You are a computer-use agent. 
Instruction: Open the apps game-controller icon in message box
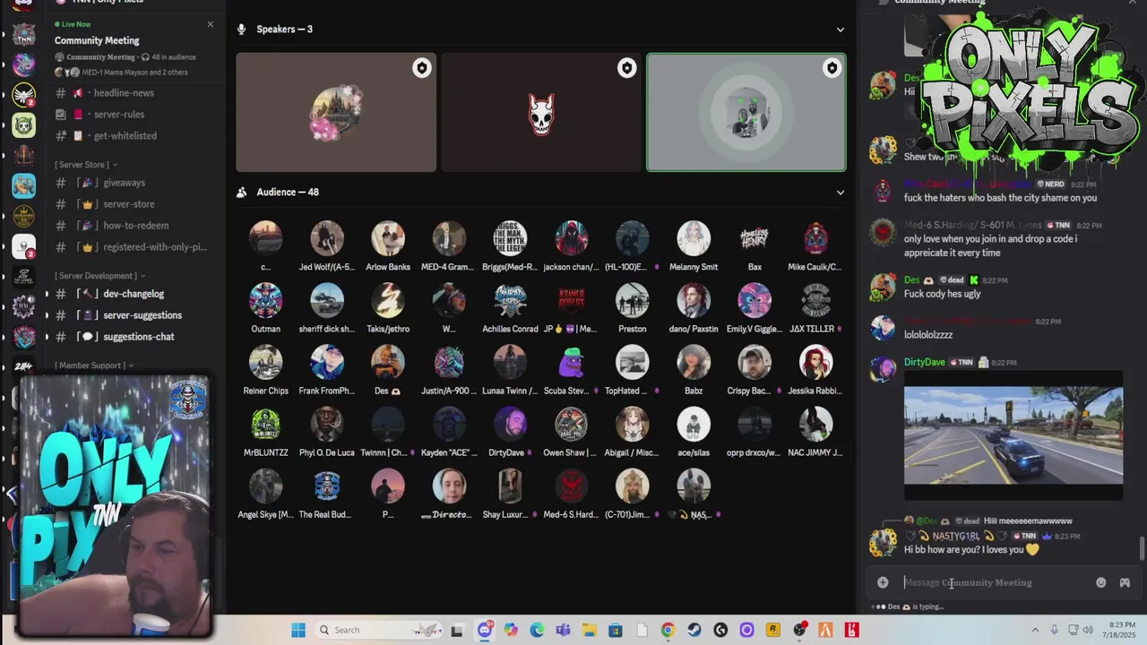(x=1125, y=582)
